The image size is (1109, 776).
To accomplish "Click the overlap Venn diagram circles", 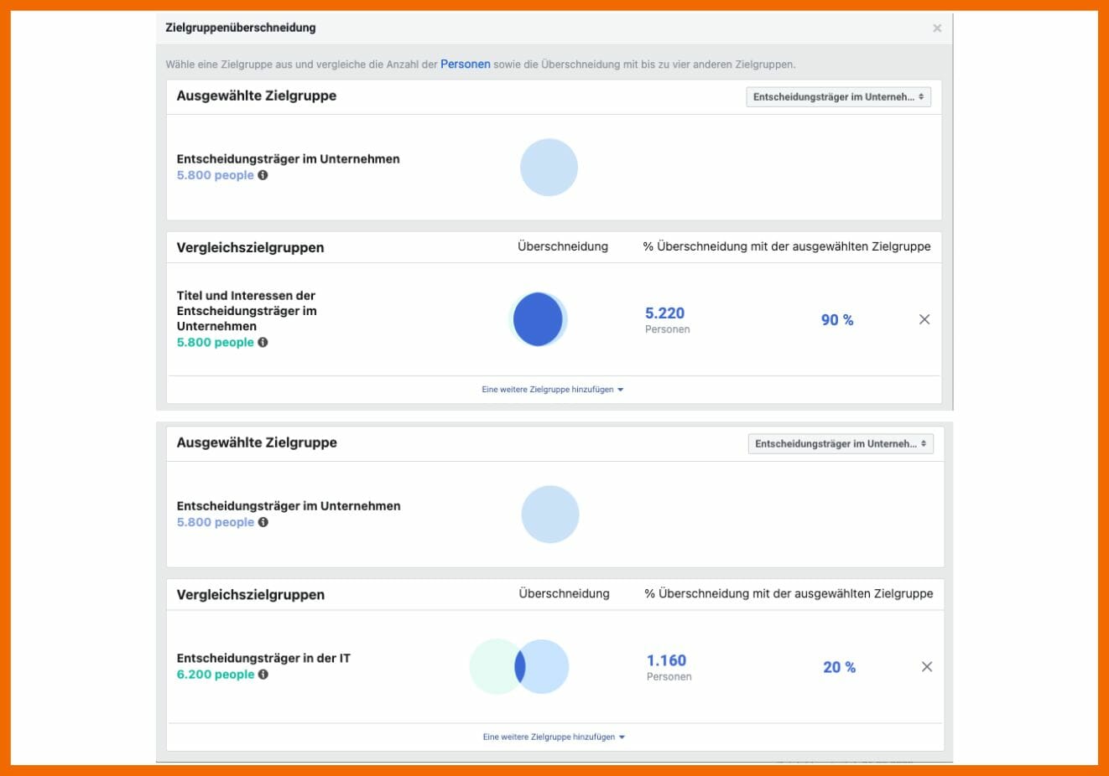I will (x=518, y=666).
